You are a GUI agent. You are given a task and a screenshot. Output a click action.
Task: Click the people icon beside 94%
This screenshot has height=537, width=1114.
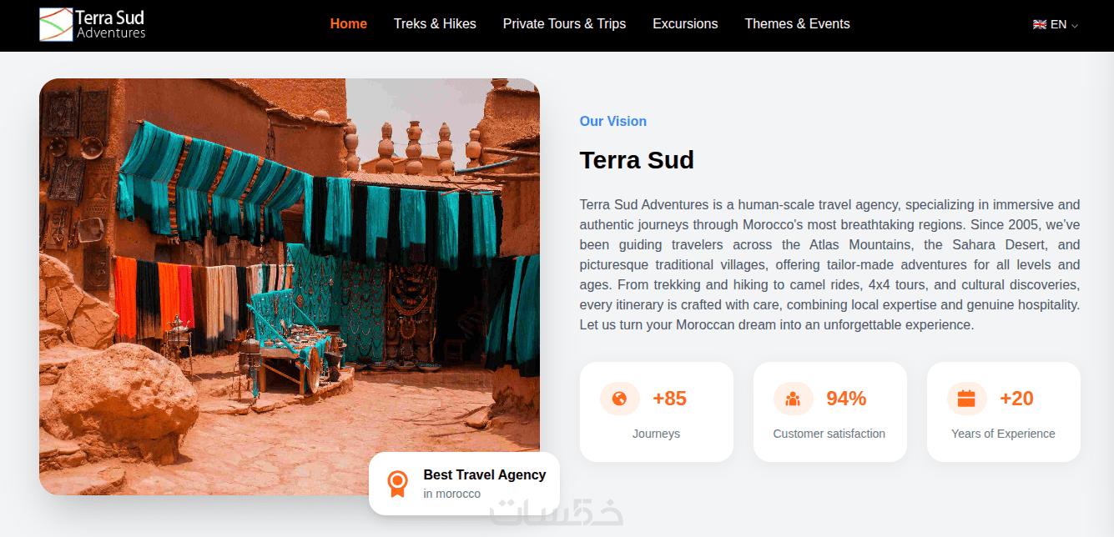pyautogui.click(x=793, y=399)
